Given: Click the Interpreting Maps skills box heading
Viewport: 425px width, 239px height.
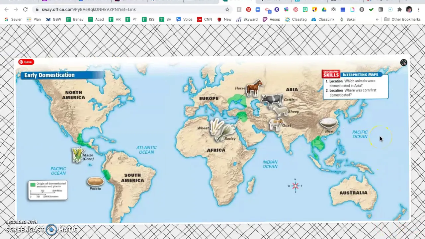Looking at the screenshot, I should [360, 75].
